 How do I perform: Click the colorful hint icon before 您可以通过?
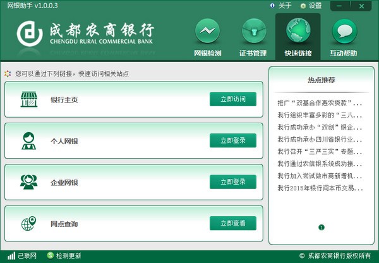8,73
